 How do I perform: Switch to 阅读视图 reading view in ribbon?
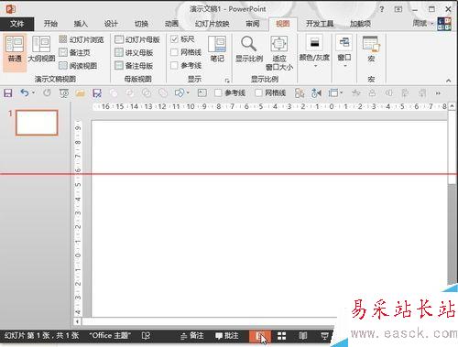78,65
